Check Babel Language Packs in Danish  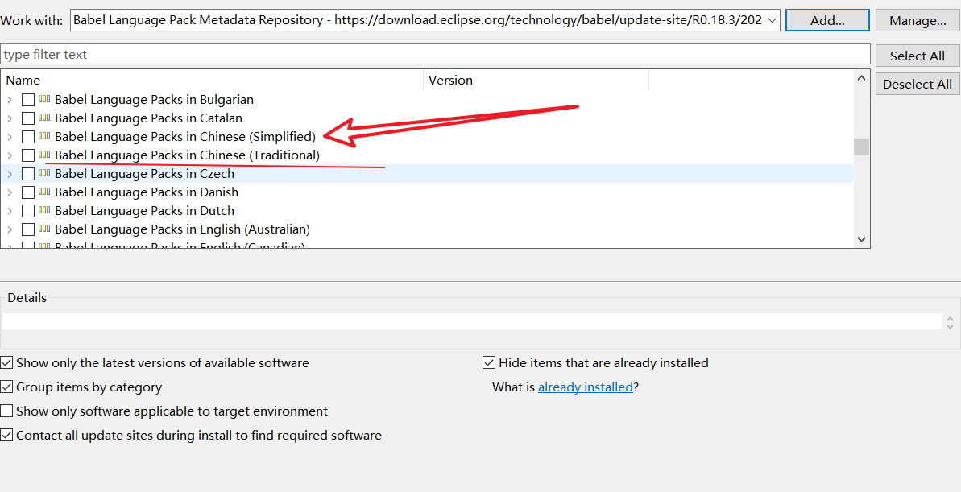click(x=28, y=192)
